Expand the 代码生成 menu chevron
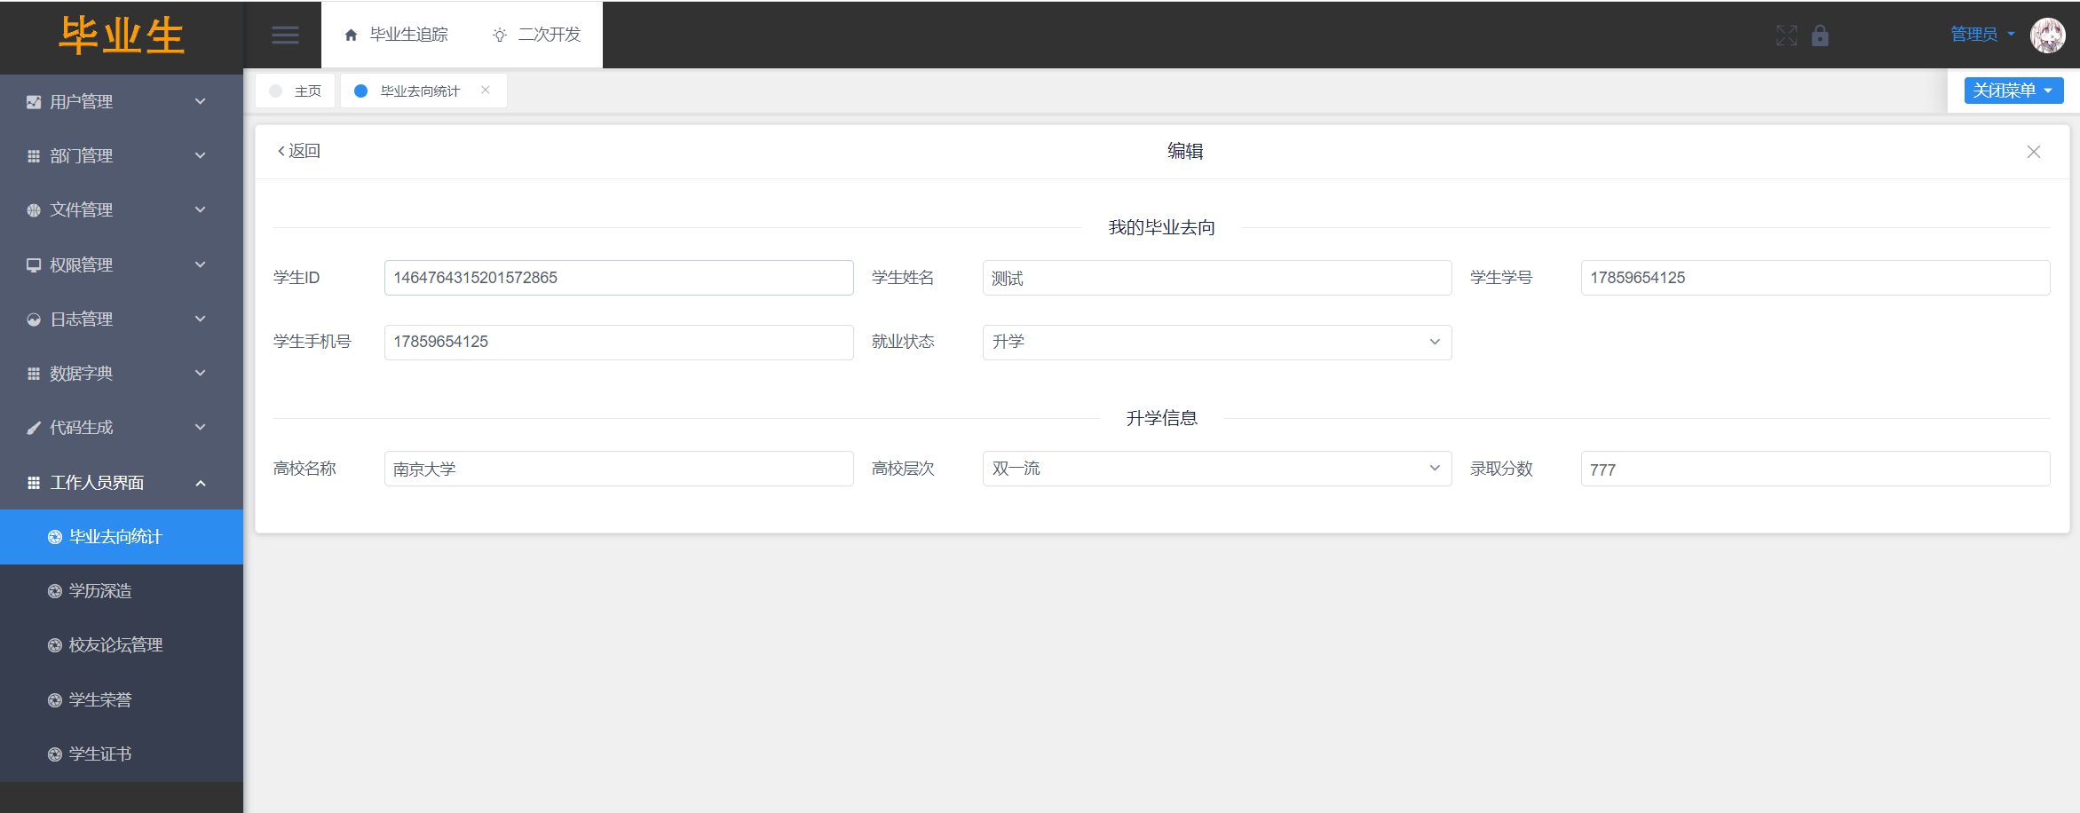Viewport: 2080px width, 813px height. pyautogui.click(x=201, y=427)
